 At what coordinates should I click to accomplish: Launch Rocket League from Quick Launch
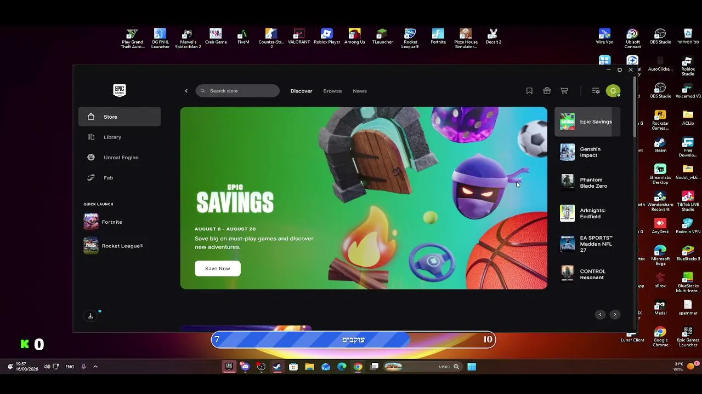[x=120, y=246]
